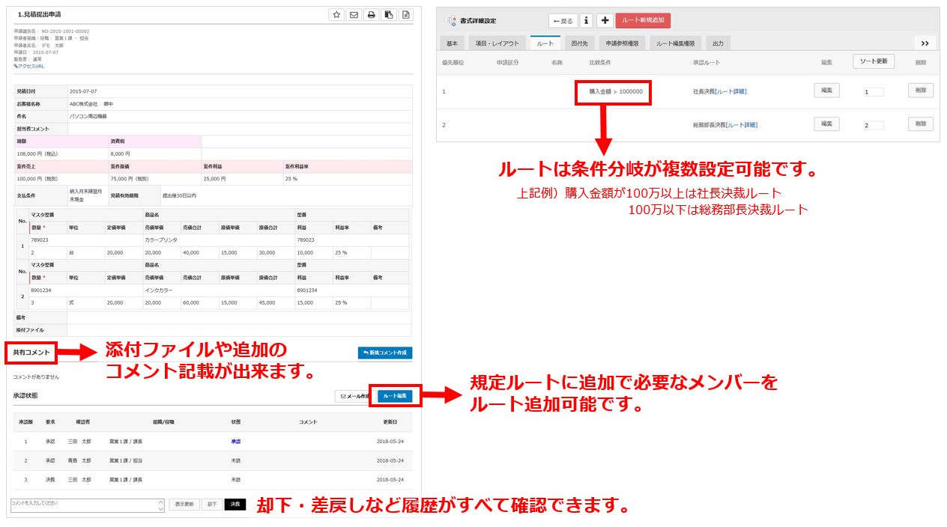Click ルート詳細 link for 社長決裁
This screenshot has height=527, width=947.
(x=730, y=91)
